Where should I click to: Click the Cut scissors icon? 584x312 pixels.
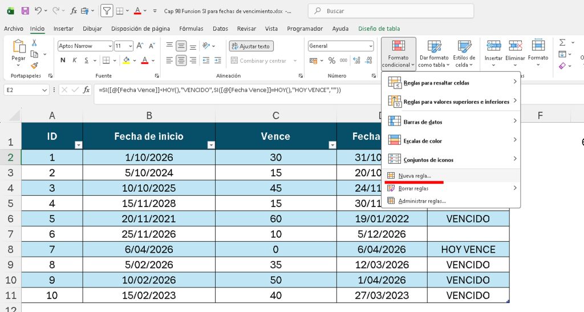(x=34, y=43)
